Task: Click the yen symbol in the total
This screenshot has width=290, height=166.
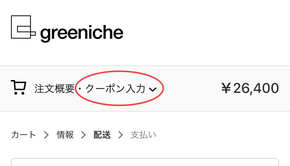Action: (x=226, y=89)
